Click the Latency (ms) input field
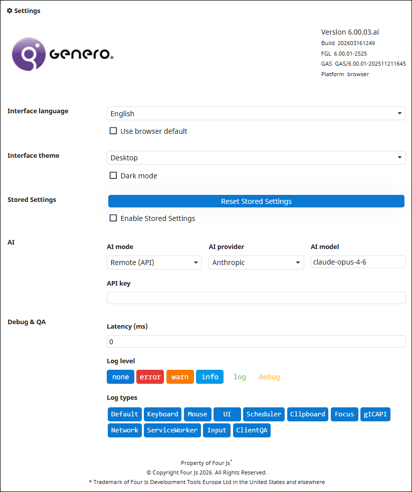Viewport: 412px width, 492px height. pos(256,342)
